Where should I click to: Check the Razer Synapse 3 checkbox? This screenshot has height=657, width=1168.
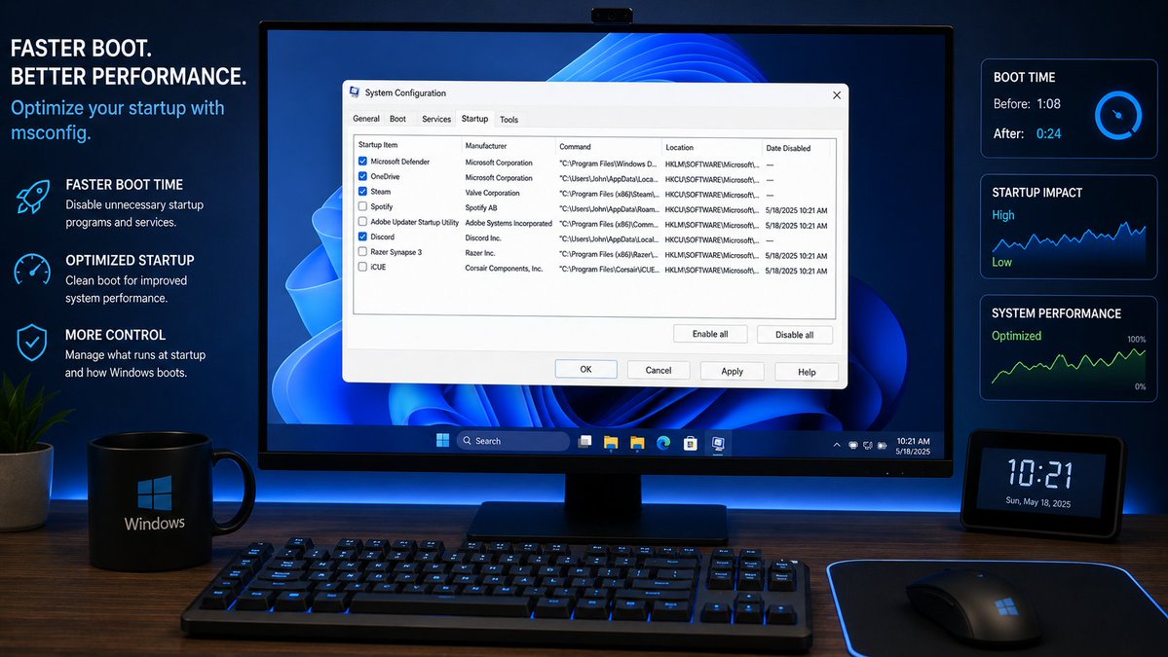(x=362, y=251)
